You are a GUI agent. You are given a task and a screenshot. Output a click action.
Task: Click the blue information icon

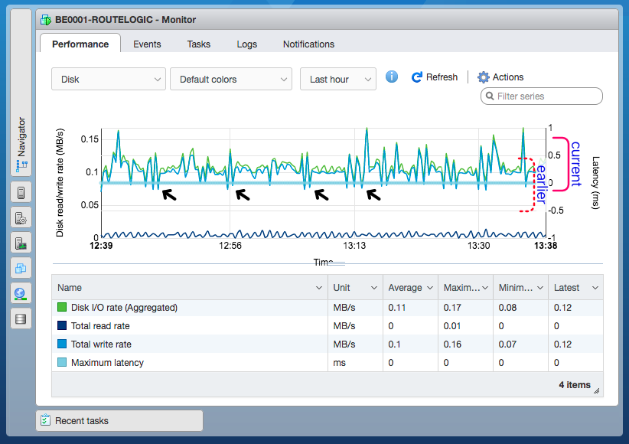click(391, 77)
